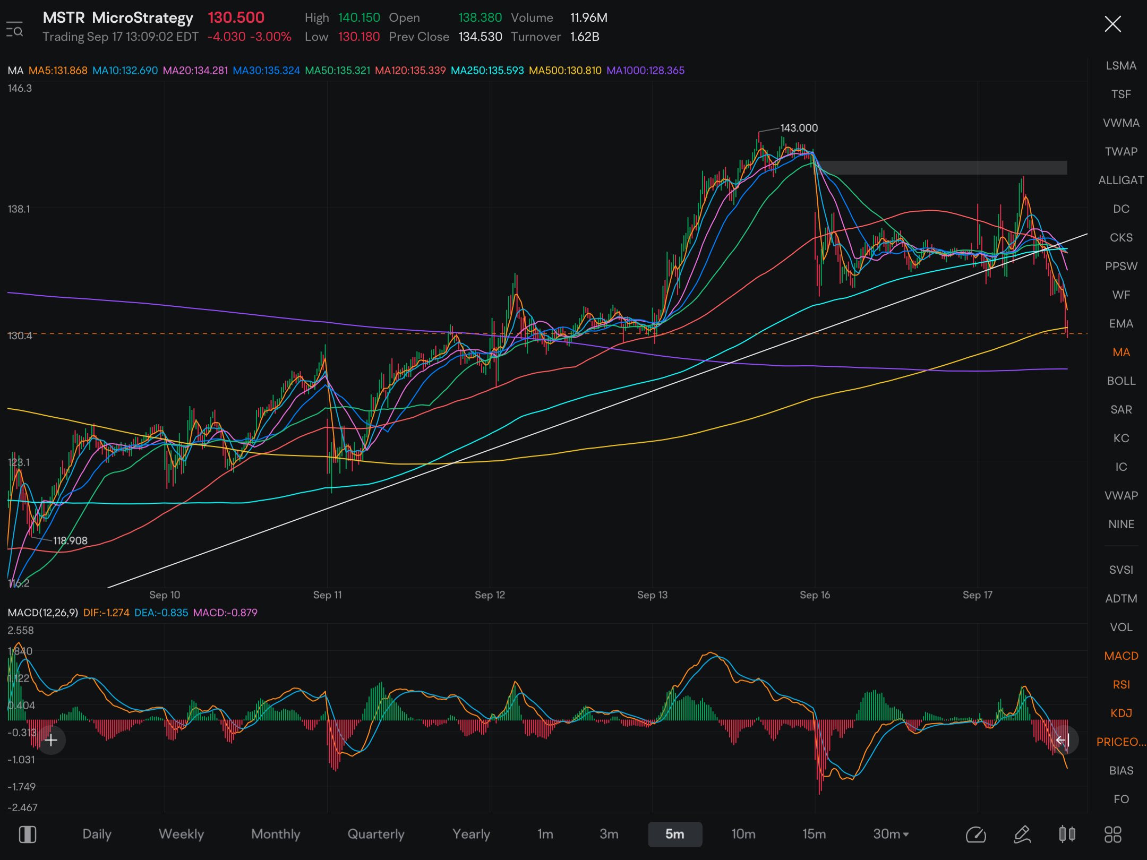Image resolution: width=1147 pixels, height=860 pixels.
Task: Toggle the PRICEO sub-indicator
Action: (x=1121, y=742)
